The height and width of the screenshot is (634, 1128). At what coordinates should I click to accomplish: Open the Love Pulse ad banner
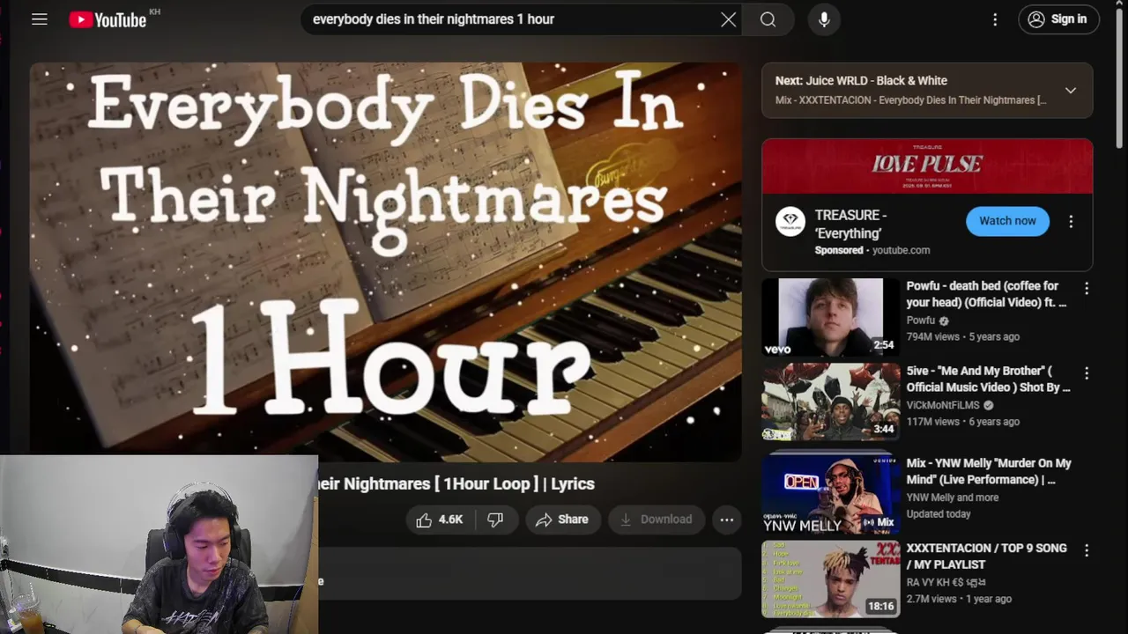coord(927,166)
